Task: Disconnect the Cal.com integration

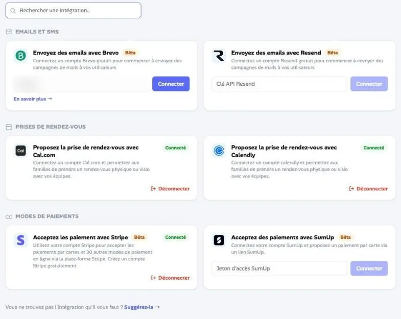Action: (170, 189)
